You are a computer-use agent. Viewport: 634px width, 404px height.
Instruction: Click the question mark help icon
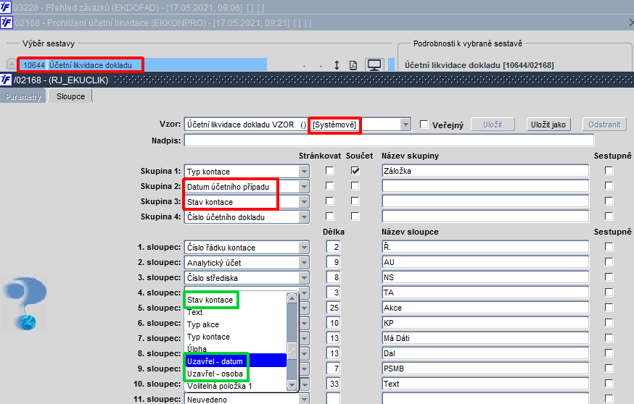[x=25, y=303]
